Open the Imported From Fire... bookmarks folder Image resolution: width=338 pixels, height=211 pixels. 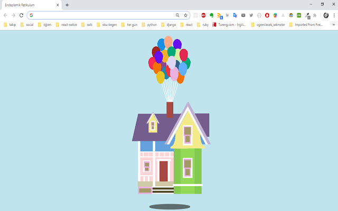306,25
